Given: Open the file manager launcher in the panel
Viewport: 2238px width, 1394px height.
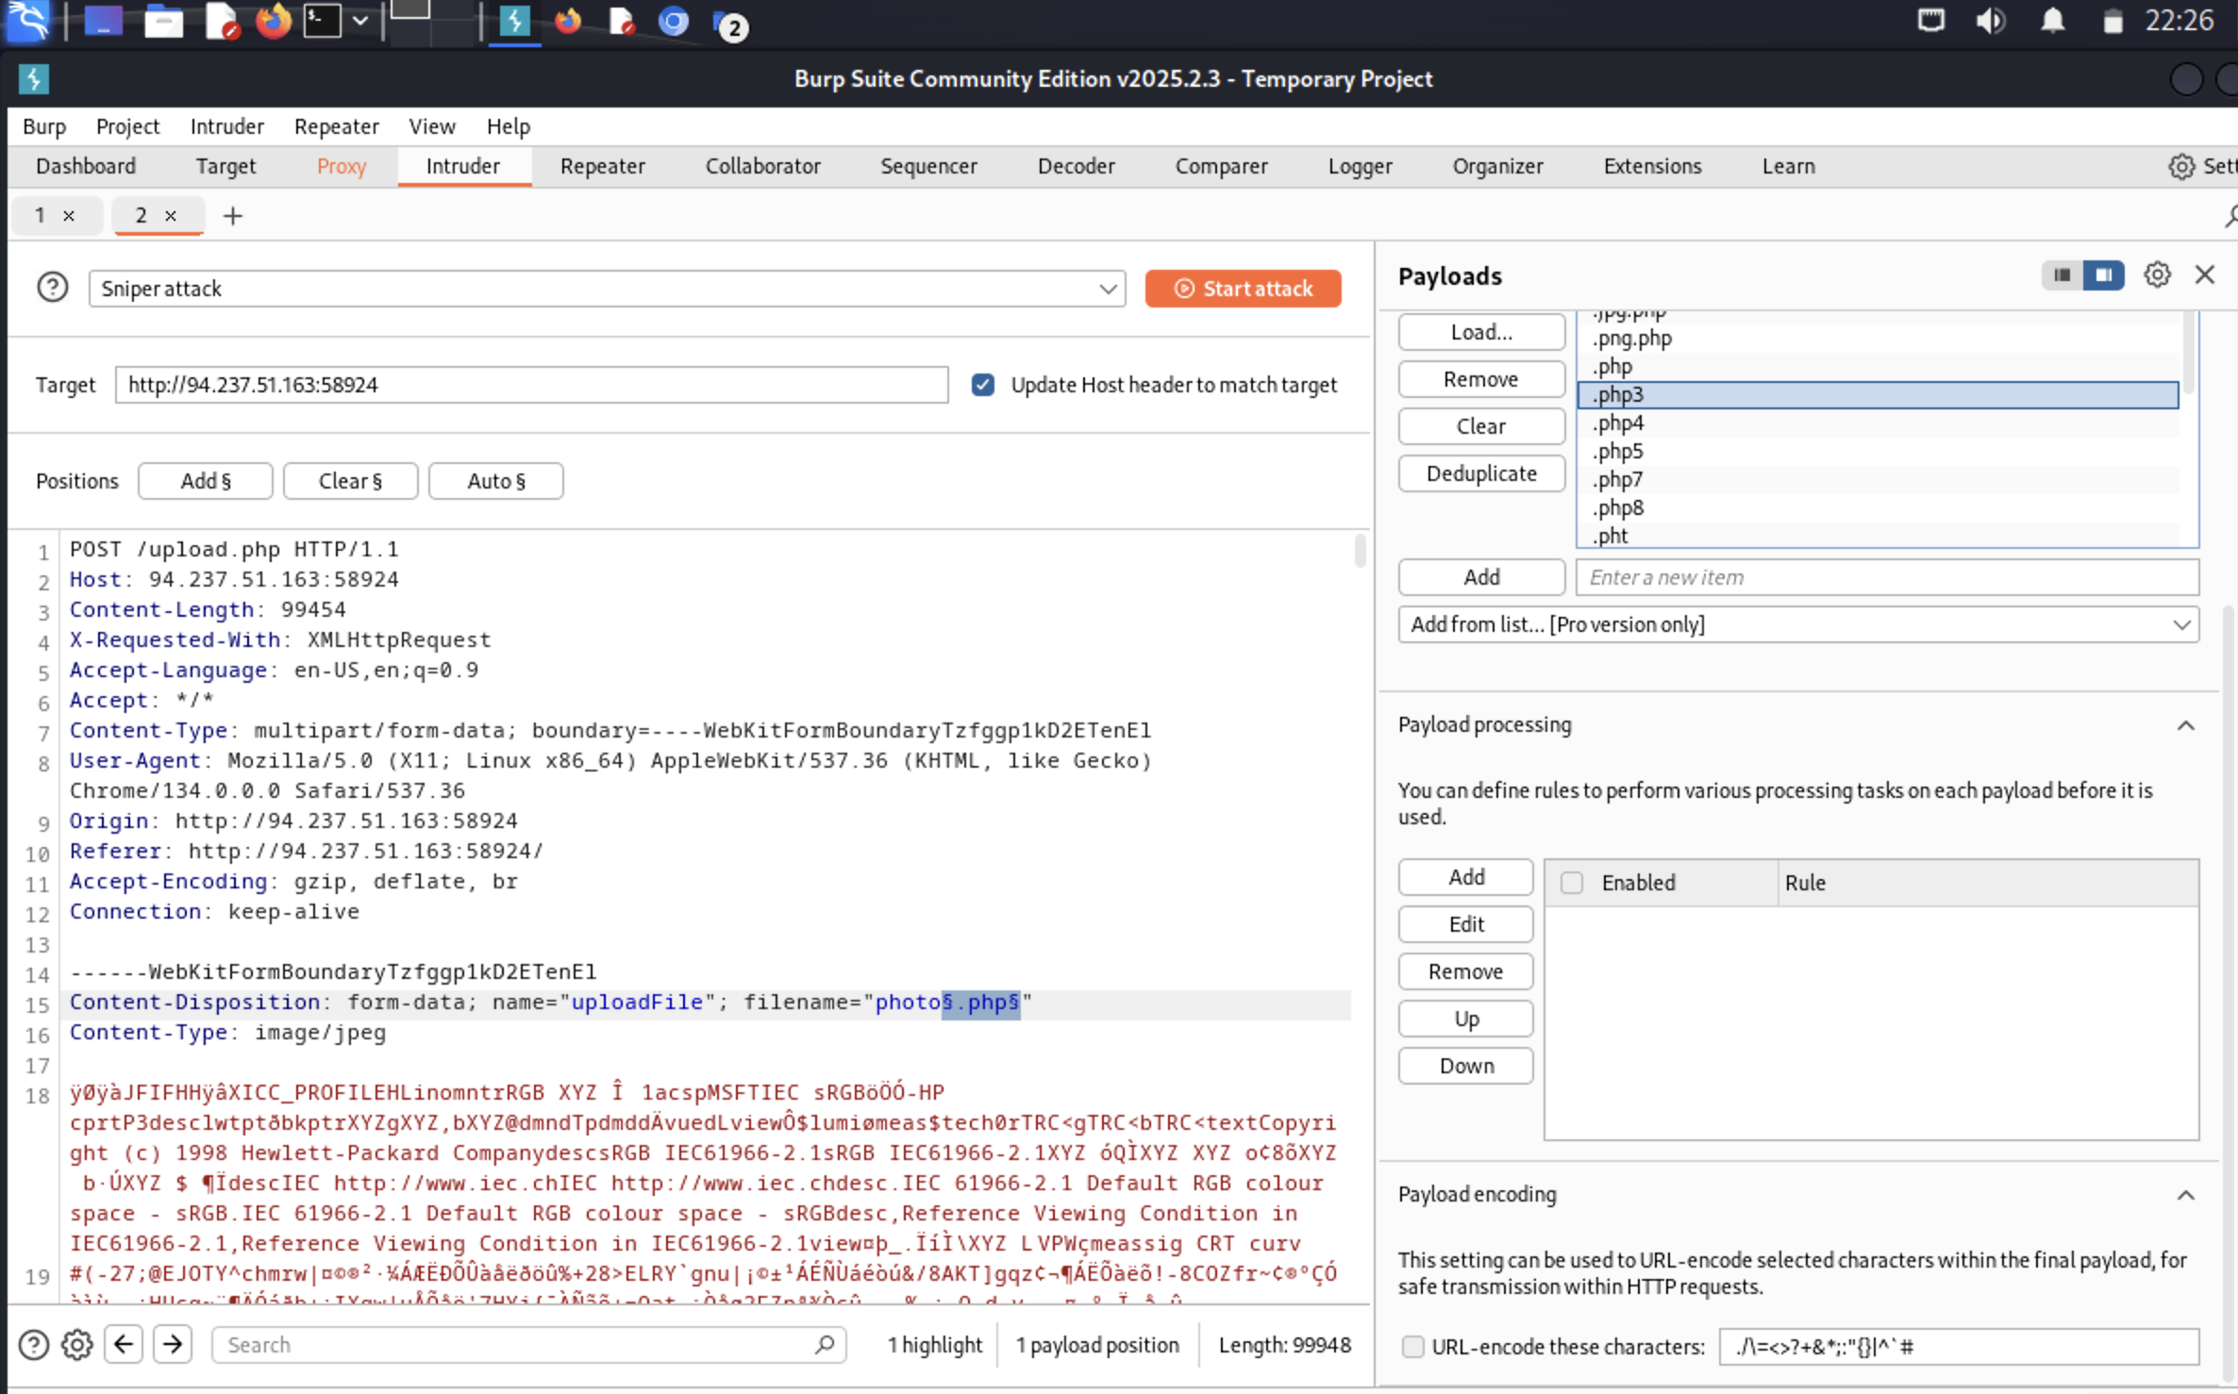Looking at the screenshot, I should [x=163, y=22].
